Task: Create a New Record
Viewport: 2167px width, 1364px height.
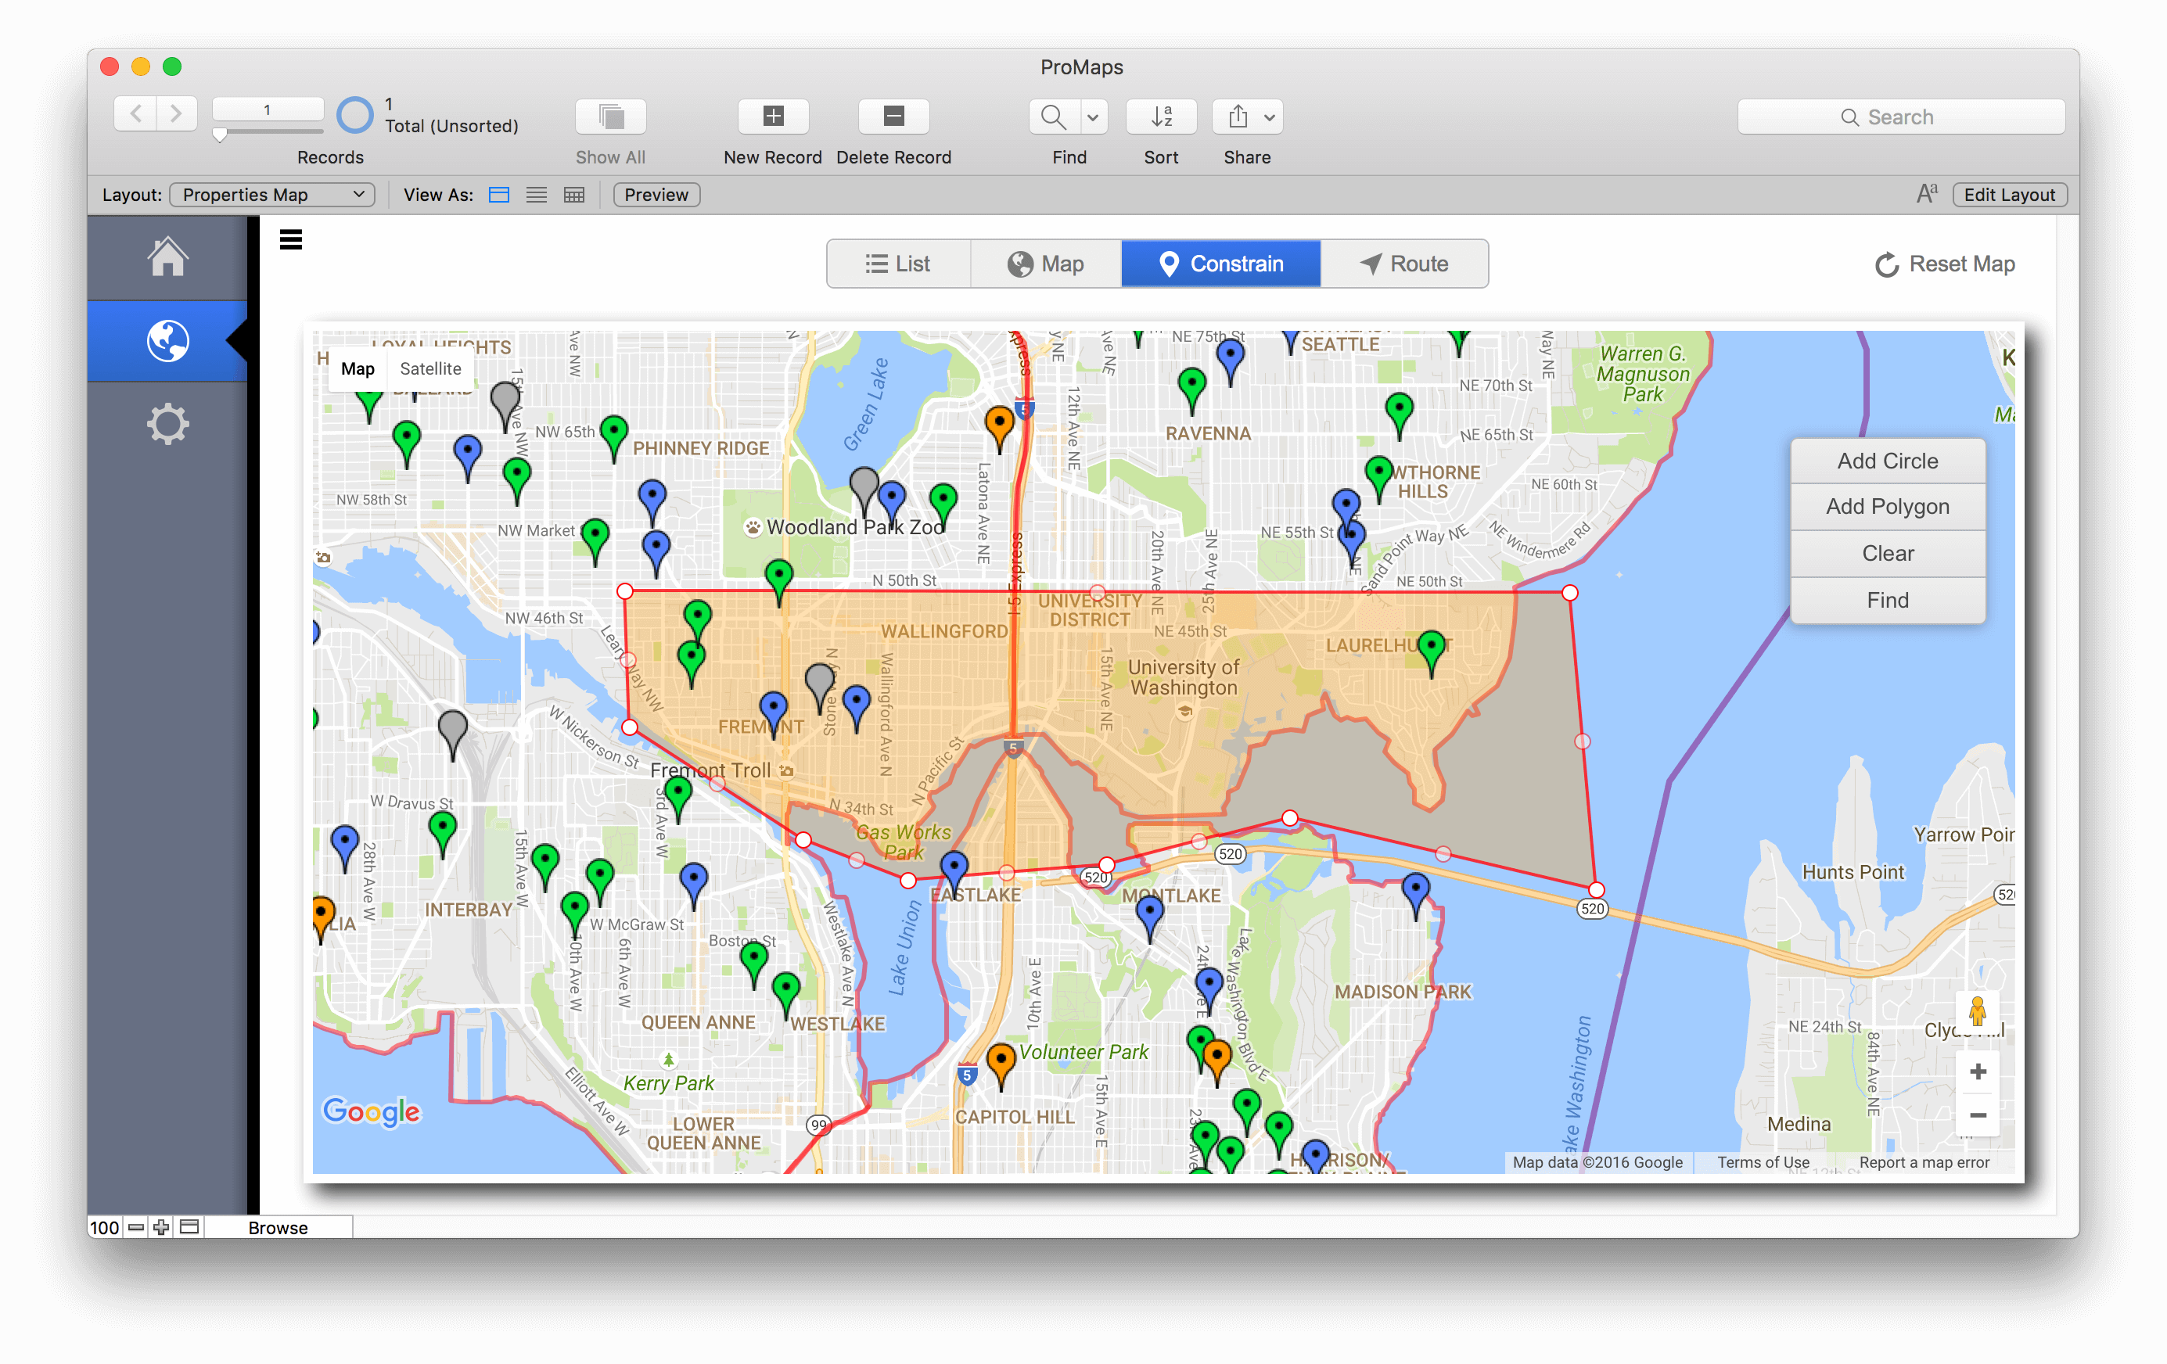Action: 773,116
